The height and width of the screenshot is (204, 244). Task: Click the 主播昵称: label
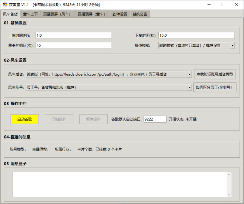[x=40, y=149]
